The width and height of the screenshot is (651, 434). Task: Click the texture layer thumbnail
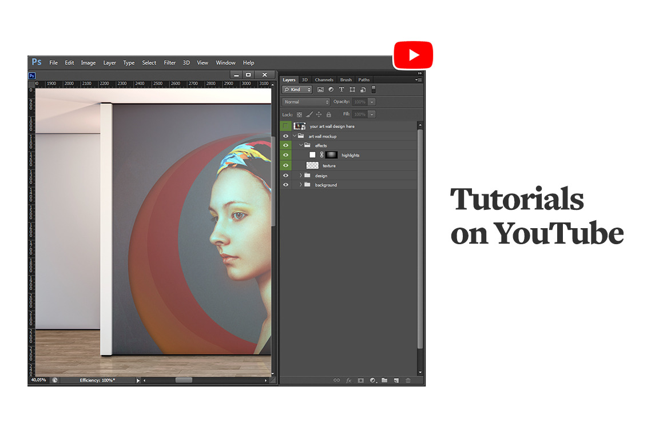click(x=312, y=166)
